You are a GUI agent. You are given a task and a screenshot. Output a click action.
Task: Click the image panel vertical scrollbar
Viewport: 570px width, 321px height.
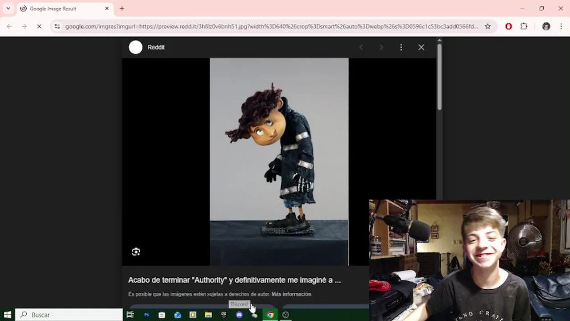point(439,76)
